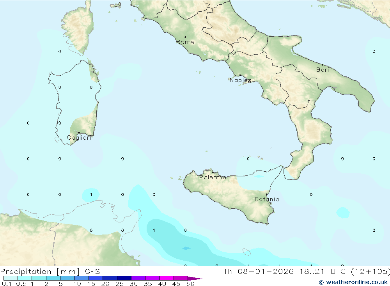The width and height of the screenshot is (390, 286).
Task: Click the 'Th 08-01-2026' date text
Action: point(259,272)
